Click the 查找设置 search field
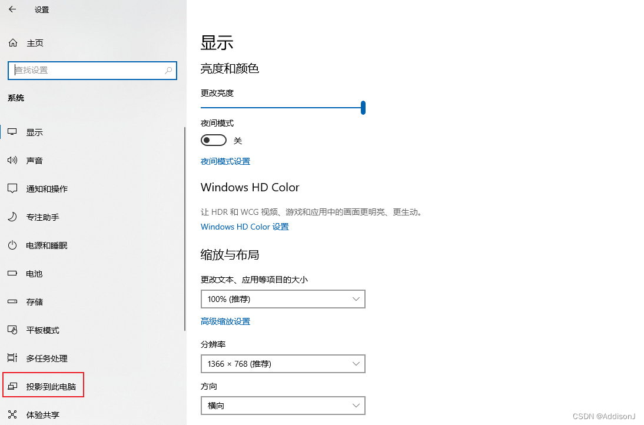This screenshot has width=644, height=425. pos(92,70)
